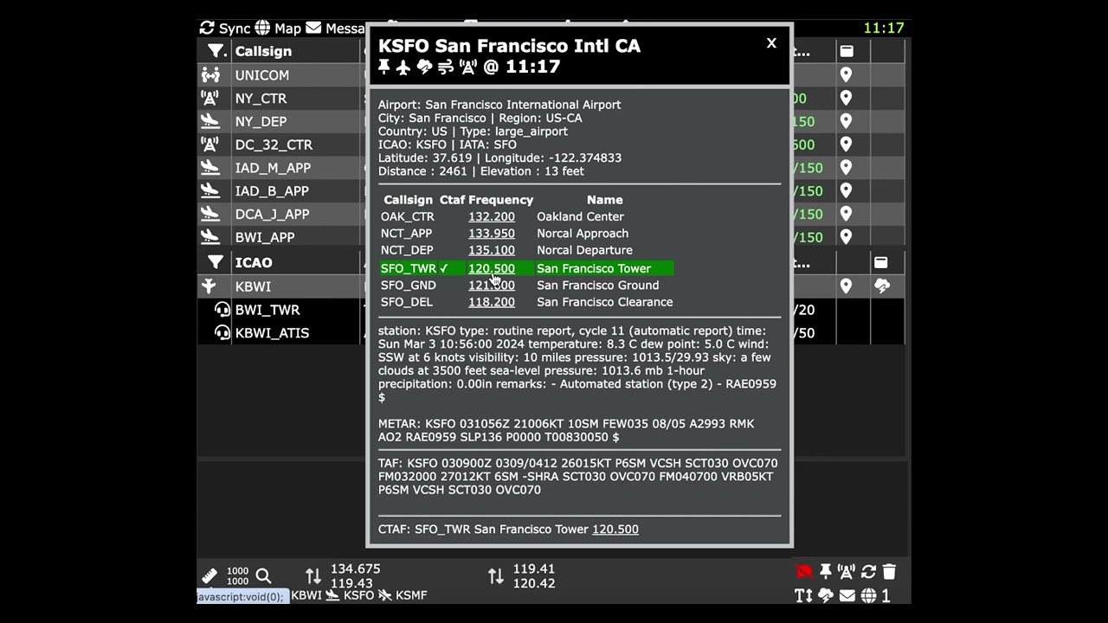Screen dimensions: 1108x623
Task: Click the CTAF 120.500 link at popup bottom
Action: [x=615, y=529]
